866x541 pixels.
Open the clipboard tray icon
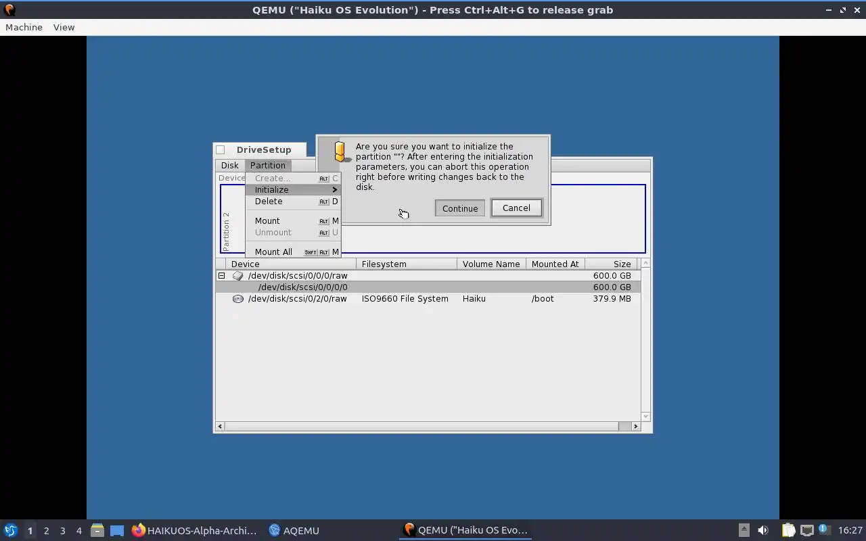[788, 530]
